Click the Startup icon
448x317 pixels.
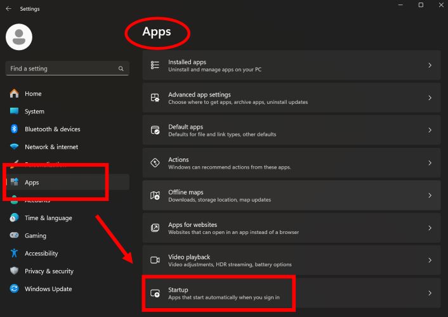tap(155, 293)
